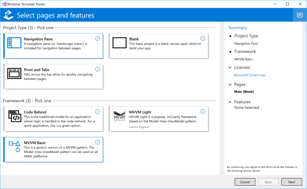Click main panel scrollbar up arrow

(222, 24)
